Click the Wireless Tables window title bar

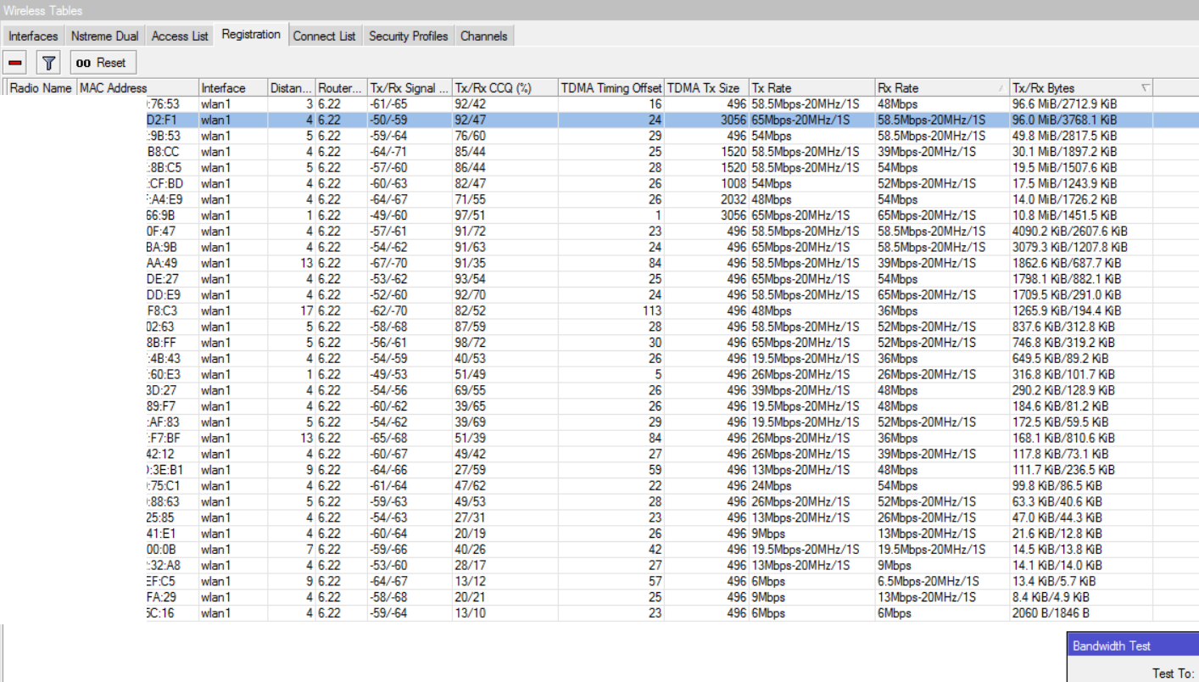coord(599,10)
